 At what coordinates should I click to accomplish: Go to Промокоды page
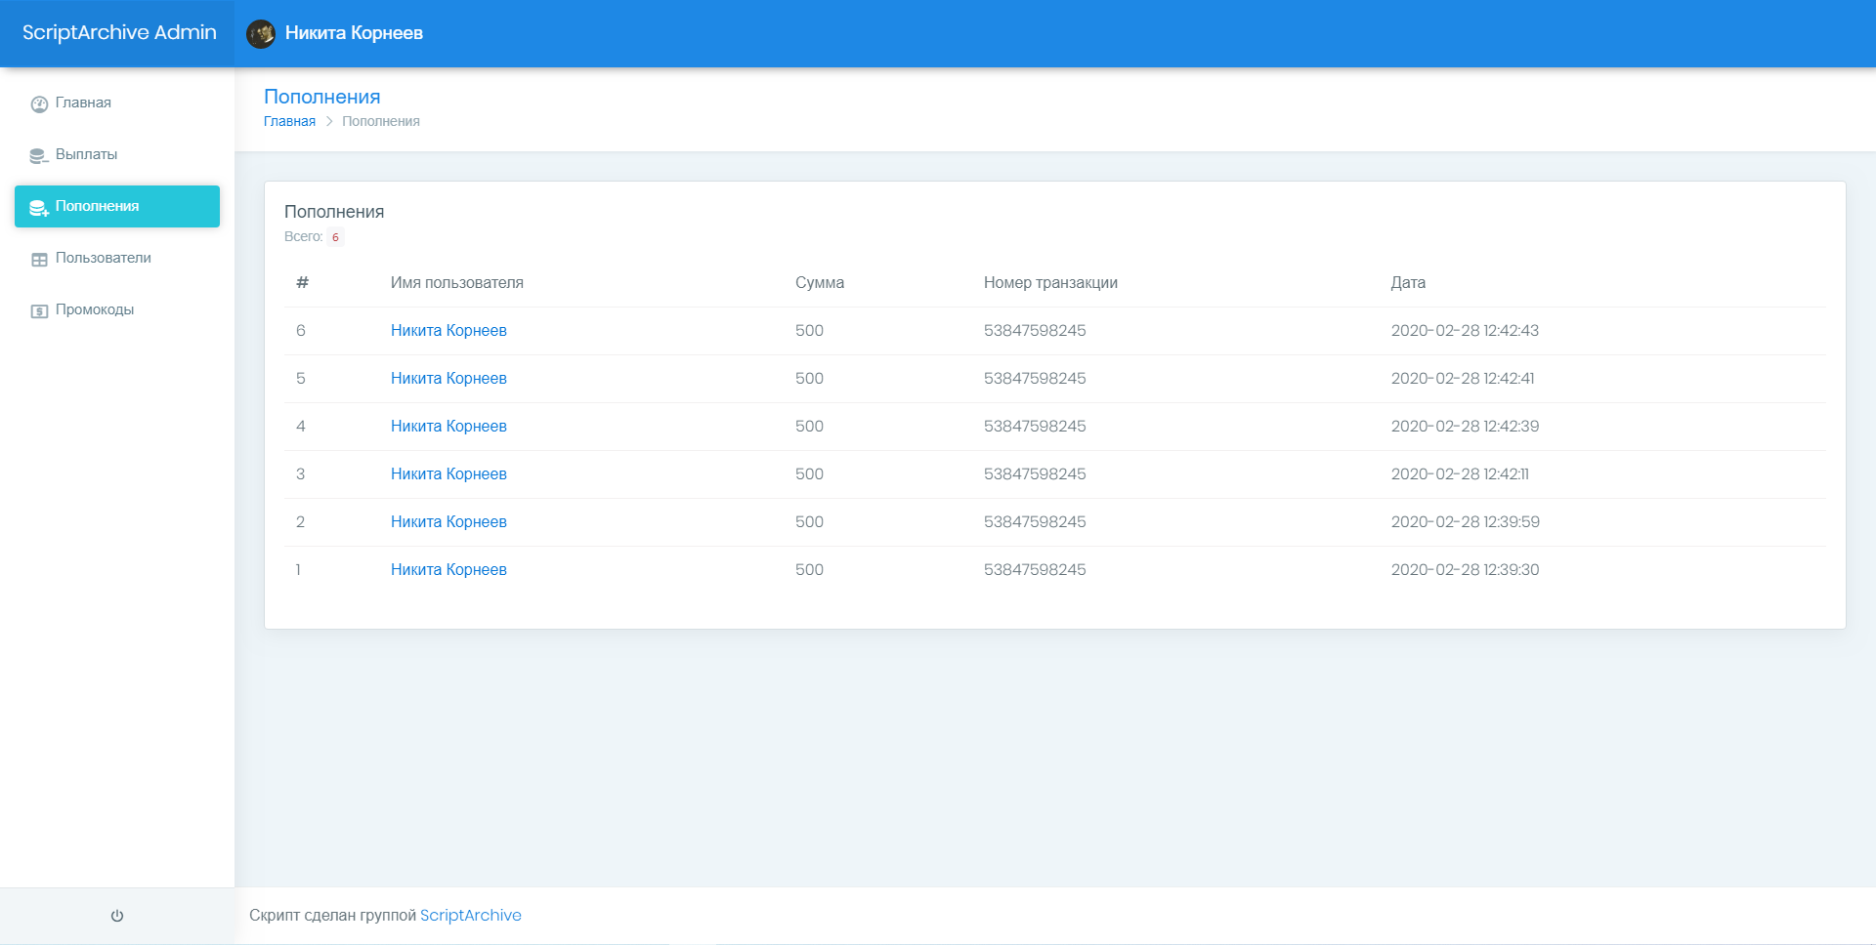95,309
